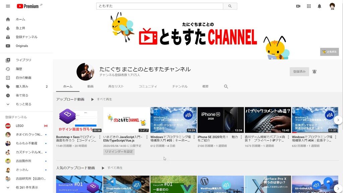Open options menu for iPhone SE 2020 video
The image size is (343, 193).
coord(241,137)
